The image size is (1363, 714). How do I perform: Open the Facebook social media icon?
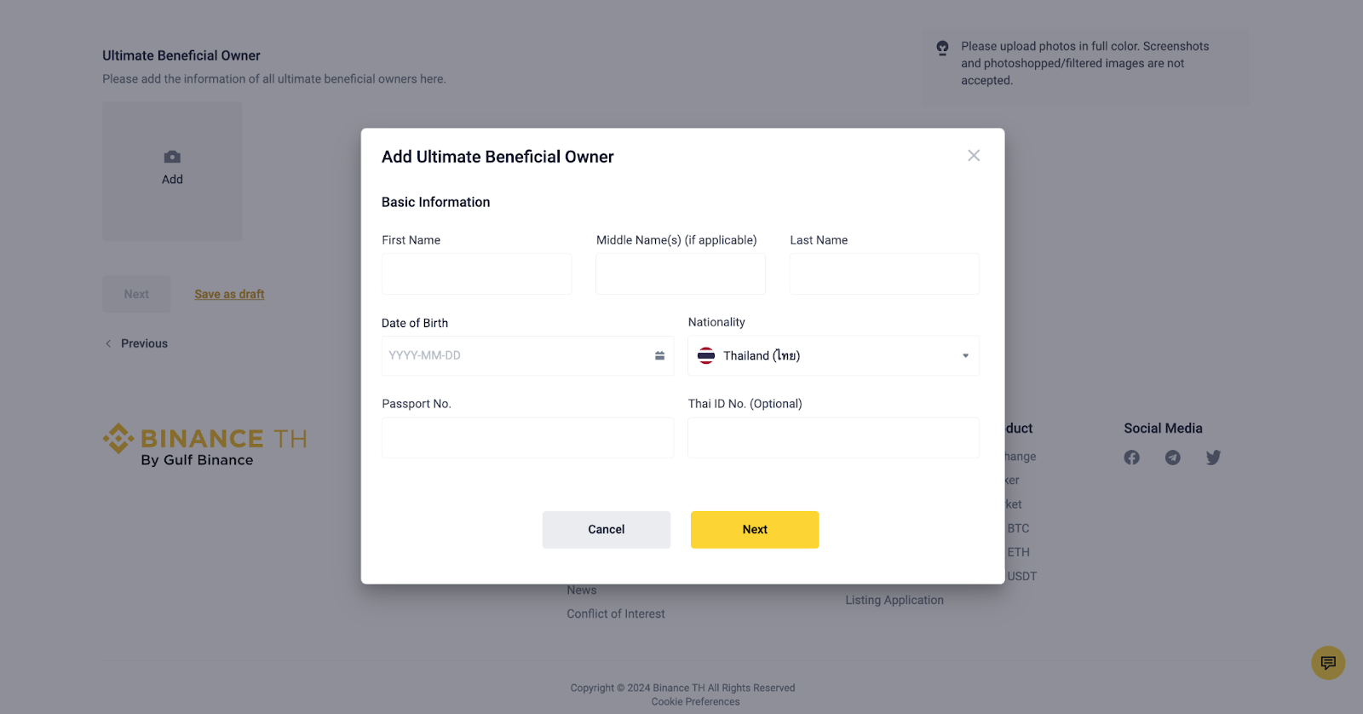[x=1131, y=458]
